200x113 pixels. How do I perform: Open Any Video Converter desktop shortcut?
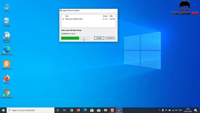(7, 37)
